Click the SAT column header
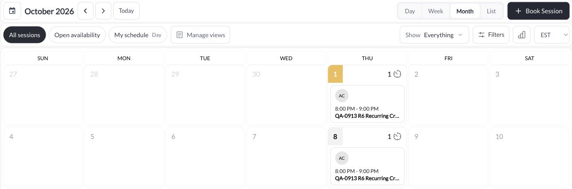 click(x=529, y=58)
